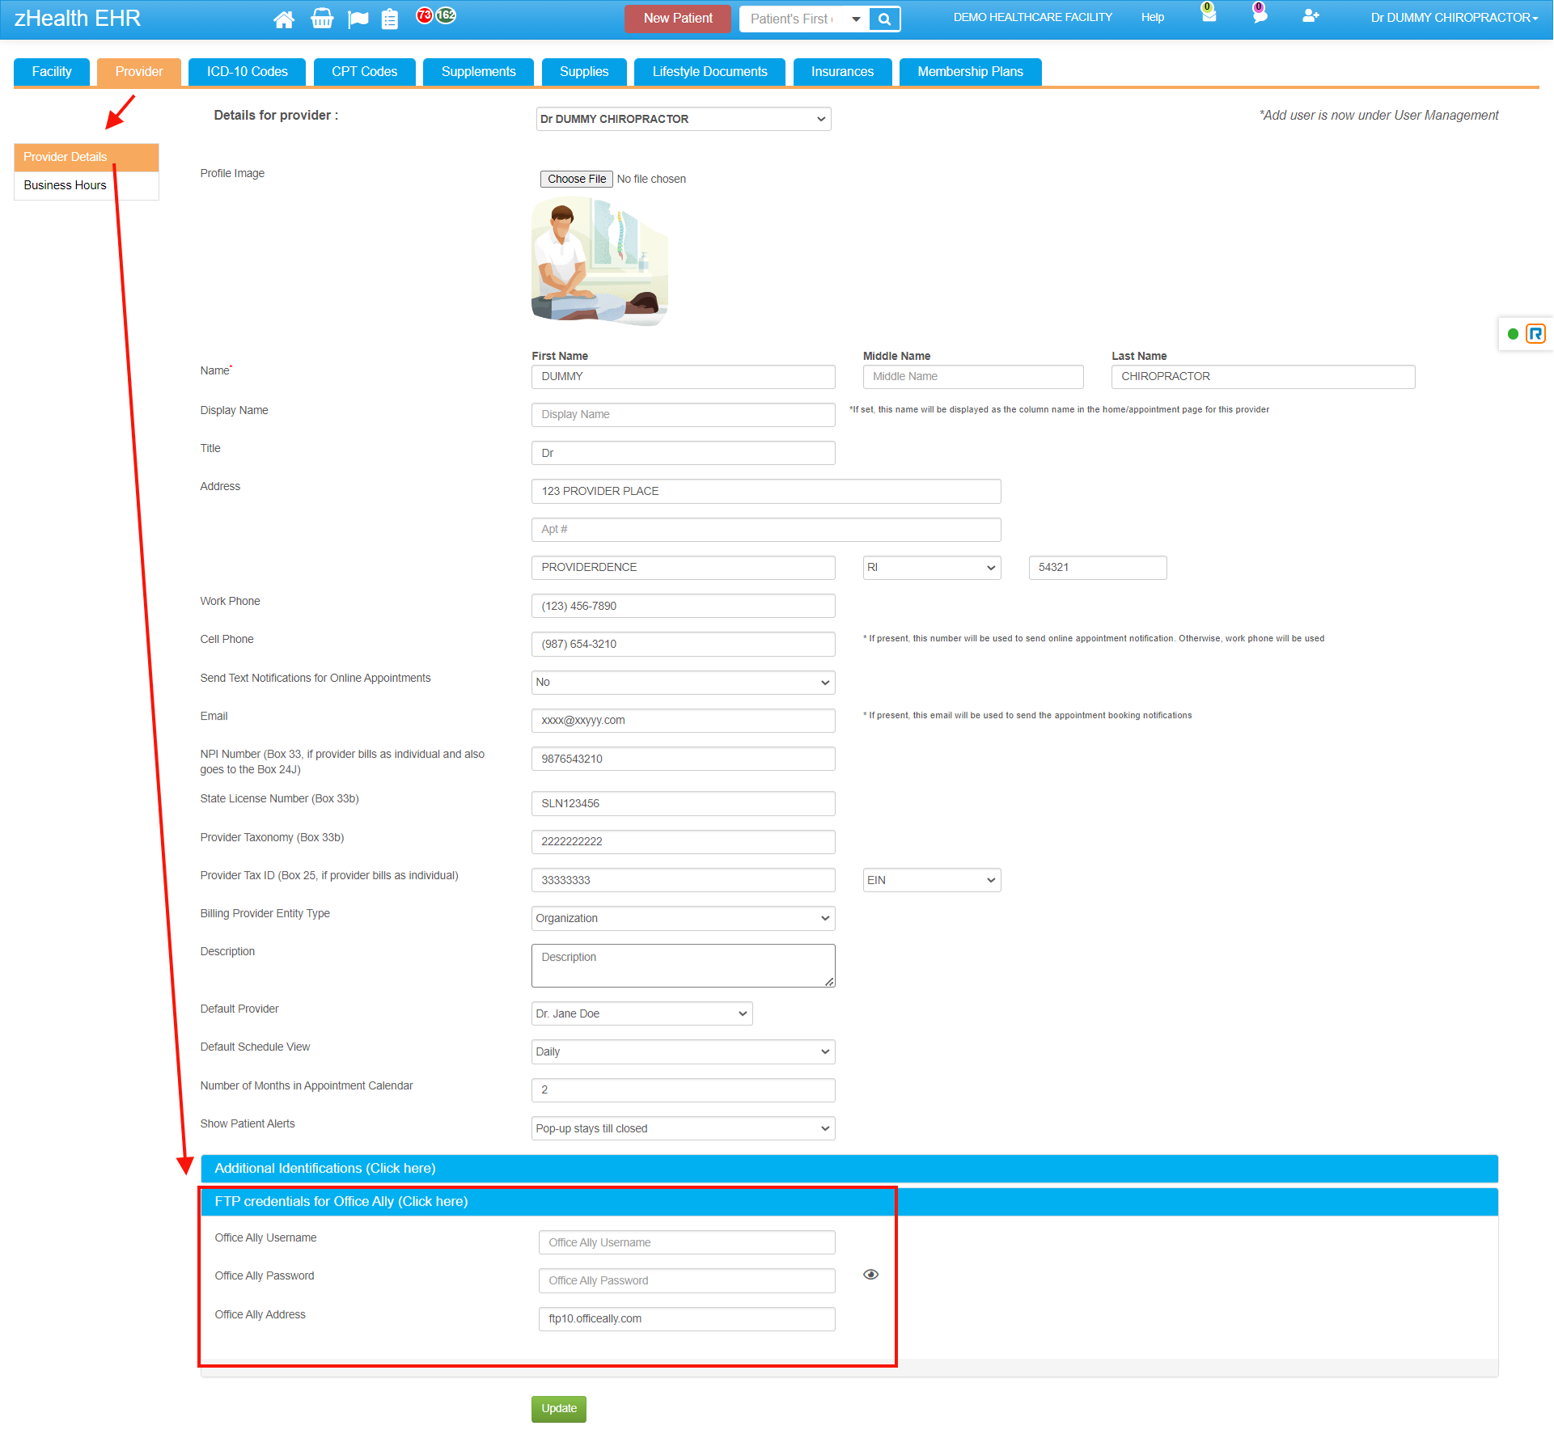Select Provider Details in sidebar
Screen dimensions: 1554x1438
(87, 158)
